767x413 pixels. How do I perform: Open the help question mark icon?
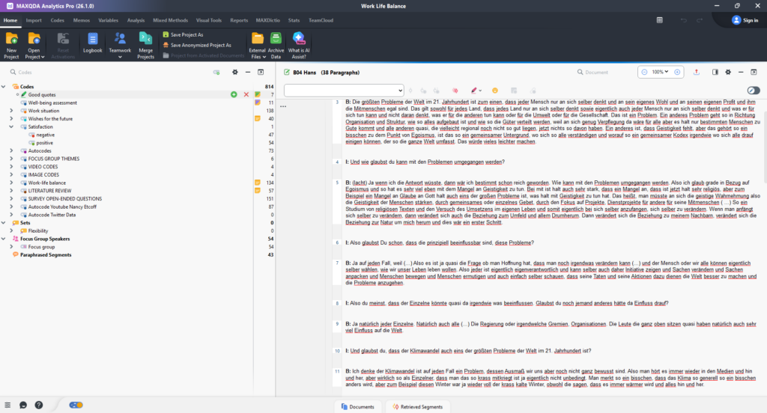(x=39, y=406)
